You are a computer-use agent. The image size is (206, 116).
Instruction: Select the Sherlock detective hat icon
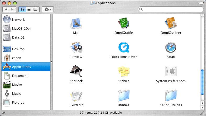pyautogui.click(x=76, y=71)
